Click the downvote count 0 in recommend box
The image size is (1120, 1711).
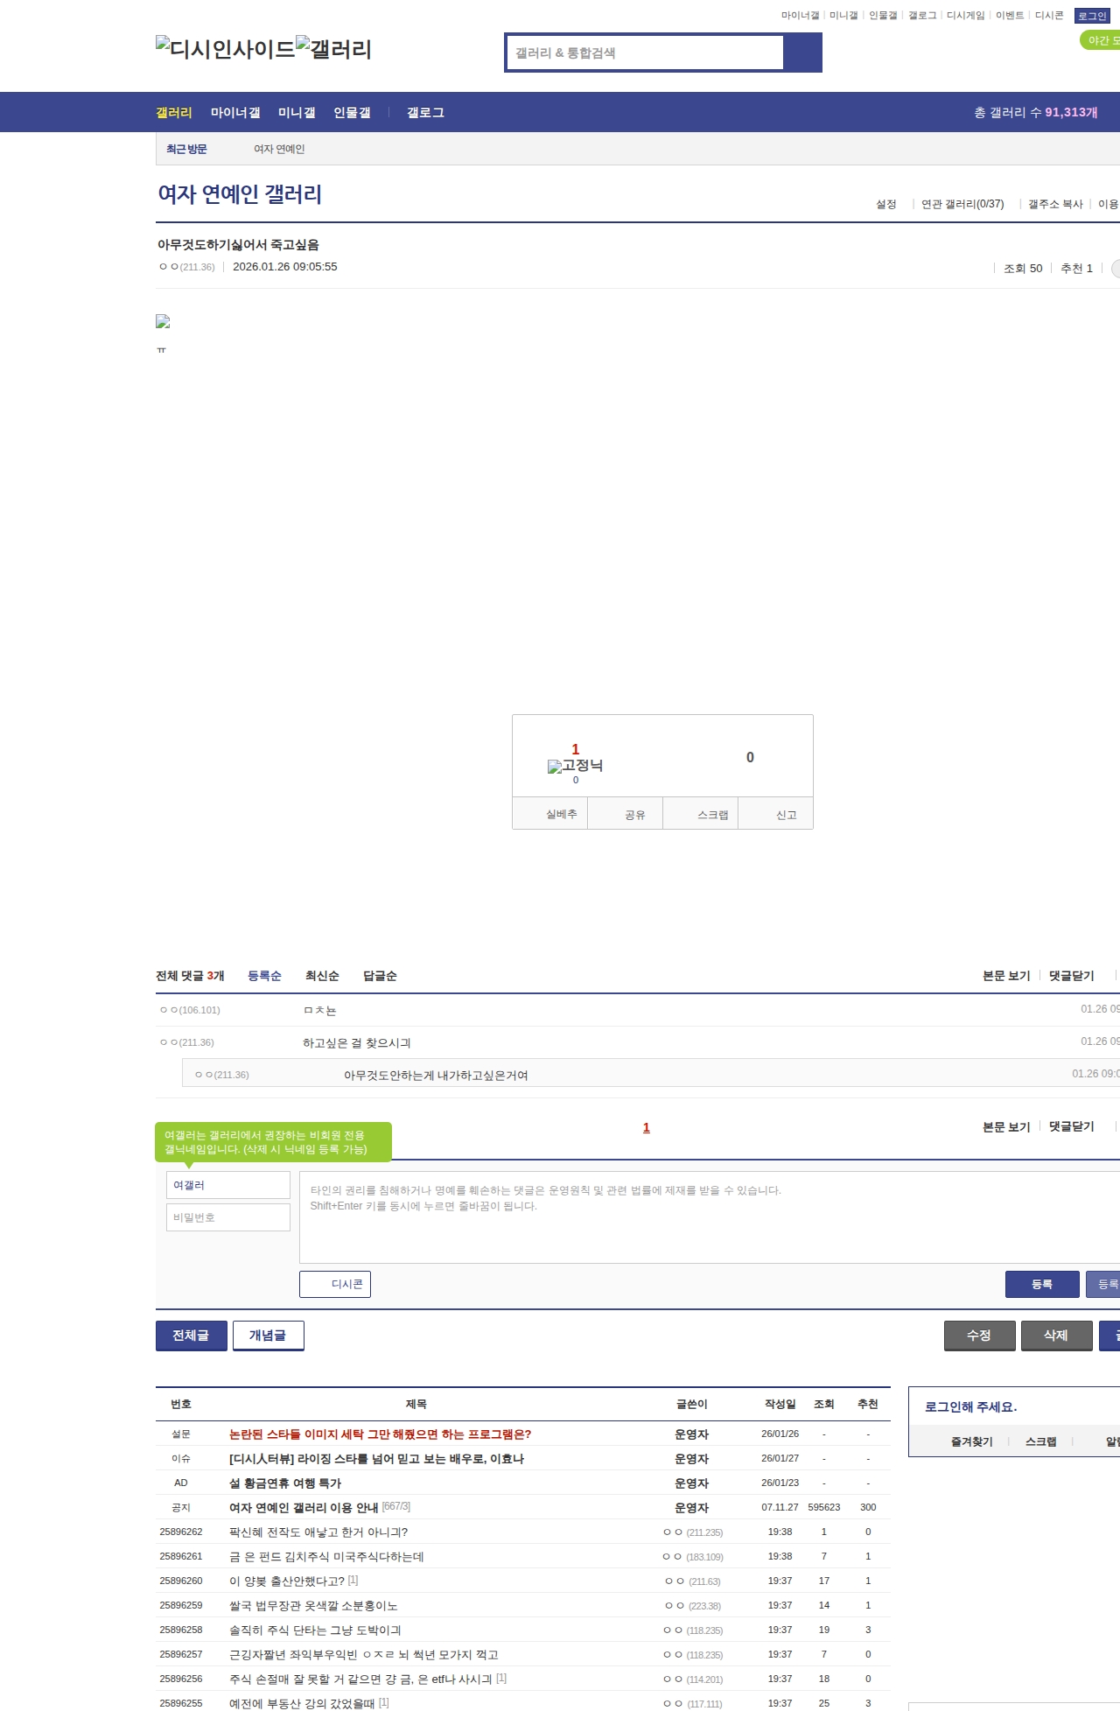[750, 758]
